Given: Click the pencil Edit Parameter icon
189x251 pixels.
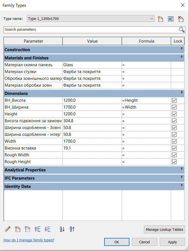Looking at the screenshot, I should tap(8, 229).
